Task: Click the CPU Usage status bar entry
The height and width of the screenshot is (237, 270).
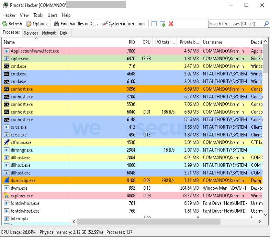Action: pos(18,232)
